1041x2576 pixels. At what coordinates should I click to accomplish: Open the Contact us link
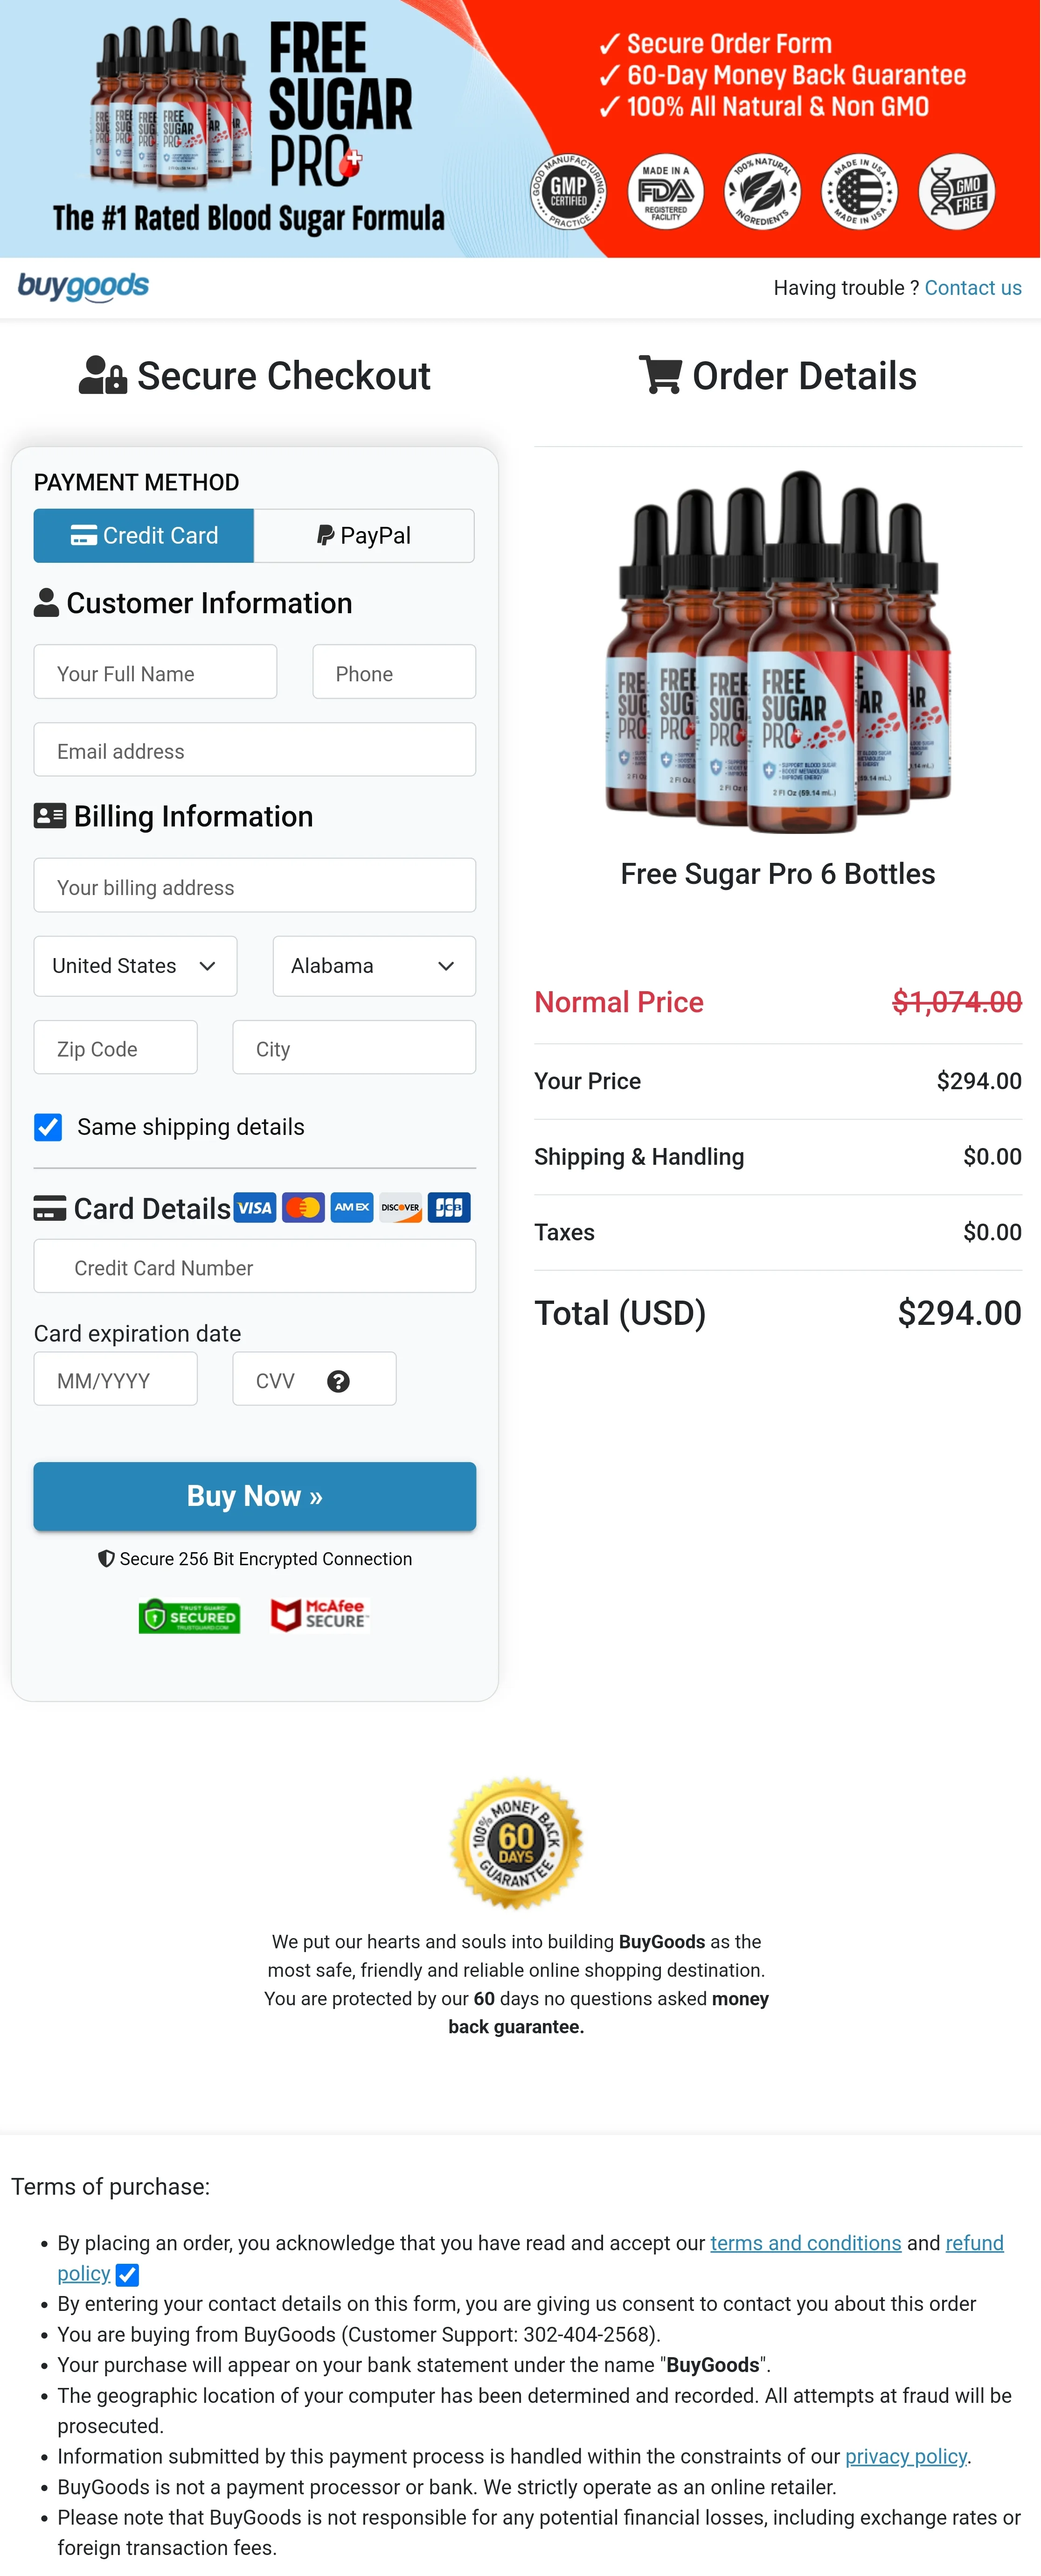click(x=972, y=288)
